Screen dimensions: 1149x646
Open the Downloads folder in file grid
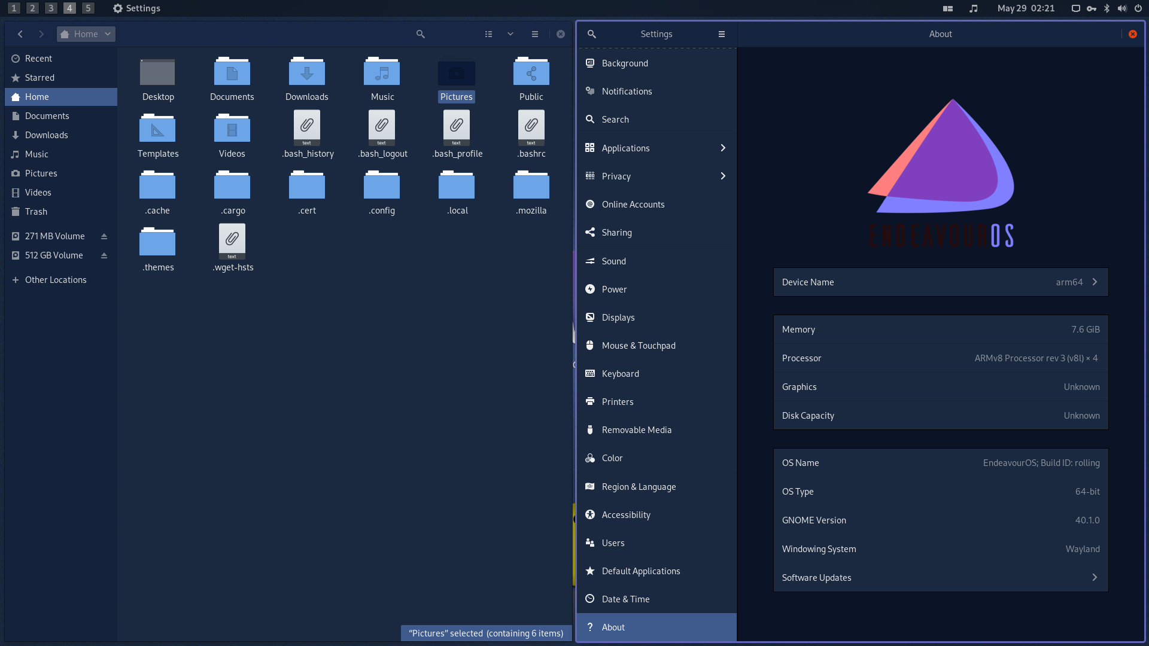(x=307, y=72)
